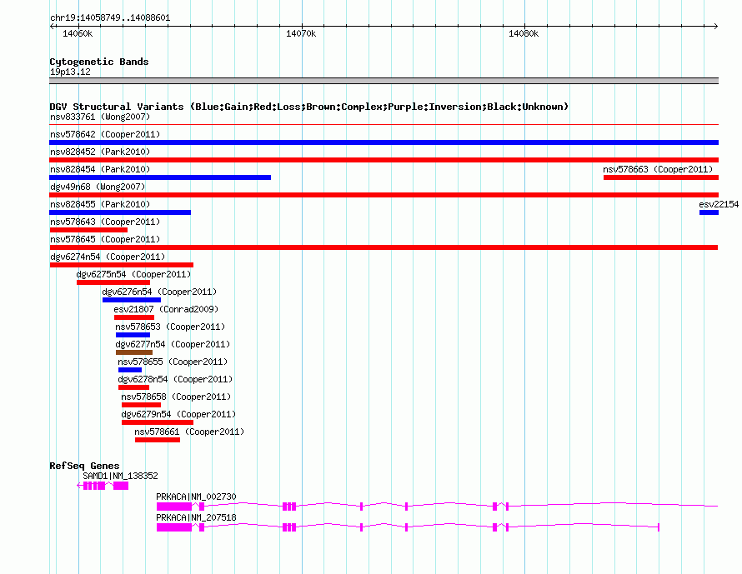Click the Cytogenetic Bands track title
This screenshot has height=574, width=742.
[99, 62]
